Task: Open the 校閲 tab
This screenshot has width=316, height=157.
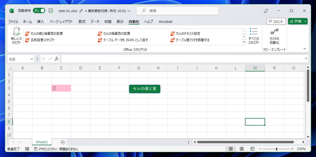Action: (108, 22)
